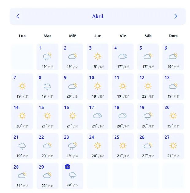Go to the previous month arrow
Image resolution: width=190 pixels, height=193 pixels.
coord(18,16)
